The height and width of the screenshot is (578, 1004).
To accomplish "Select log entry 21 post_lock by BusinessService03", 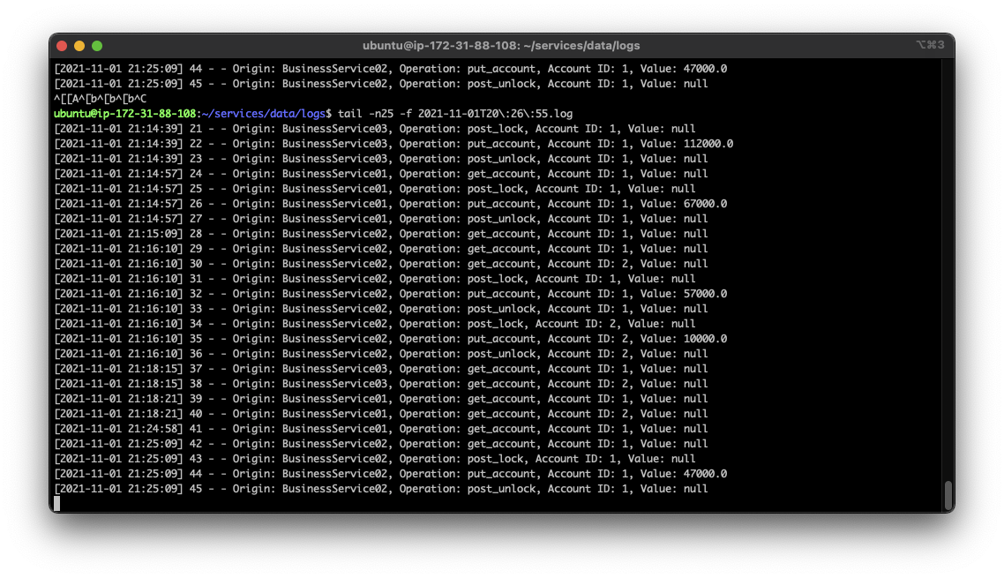I will coord(375,129).
